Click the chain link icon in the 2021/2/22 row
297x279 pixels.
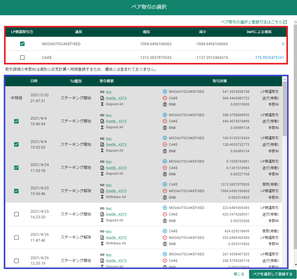click(102, 92)
